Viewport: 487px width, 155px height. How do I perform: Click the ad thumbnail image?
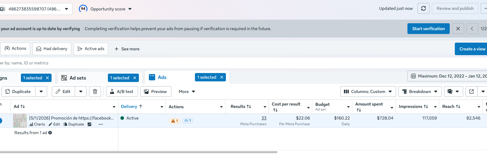tap(20, 121)
